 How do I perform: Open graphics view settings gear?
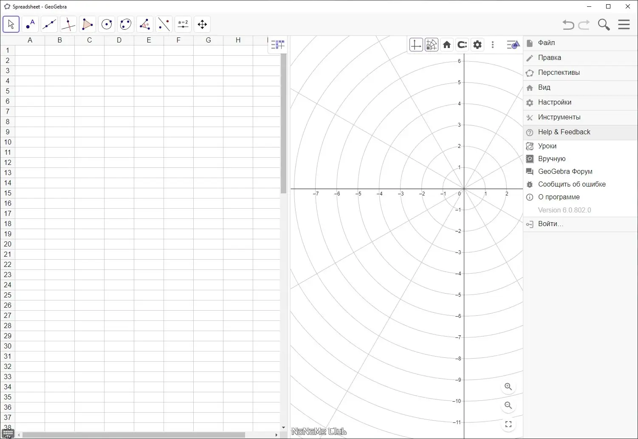(477, 45)
